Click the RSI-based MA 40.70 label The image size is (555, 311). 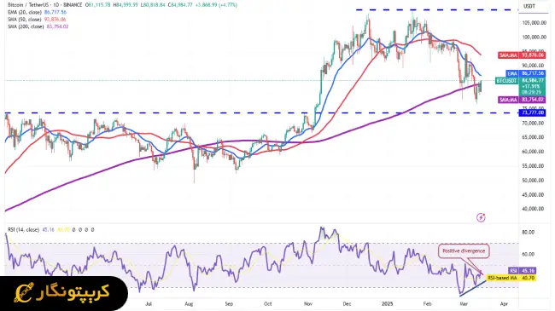click(511, 278)
